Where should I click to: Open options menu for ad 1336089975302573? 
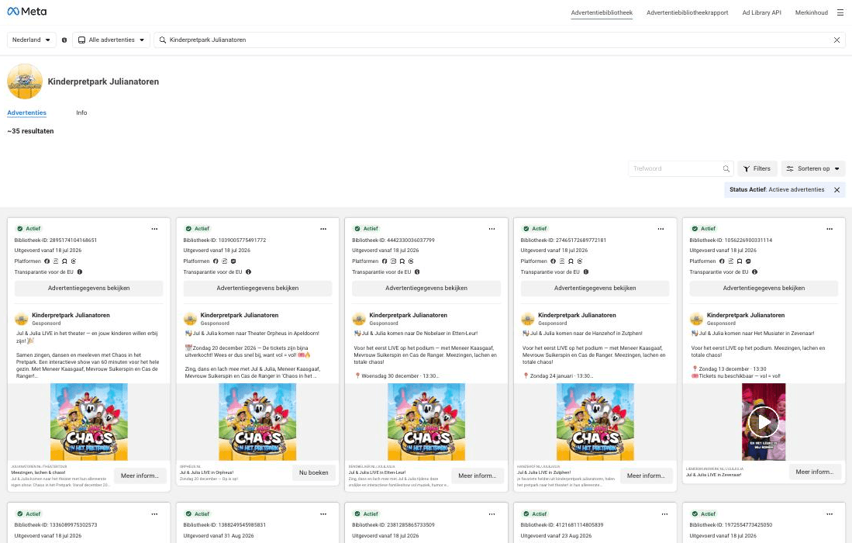click(154, 514)
